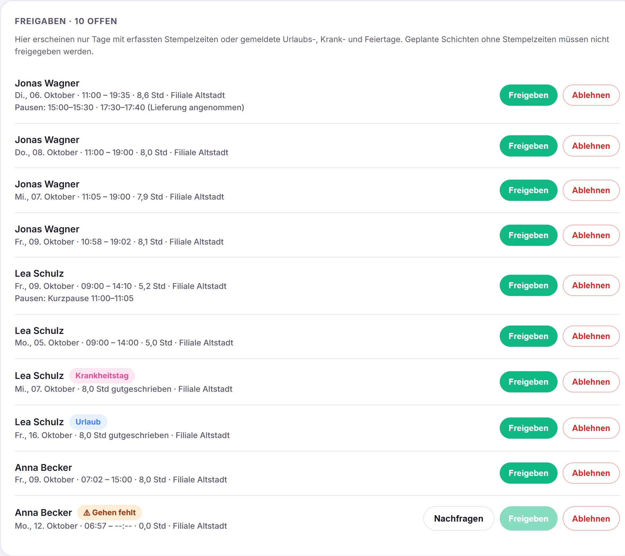Decline Lea Schulz's Urlaub on 16. Oktober
This screenshot has height=556, width=625.
pyautogui.click(x=591, y=428)
